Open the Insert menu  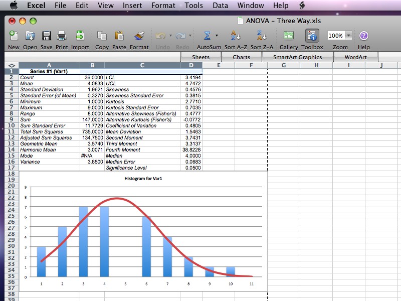[132, 6]
